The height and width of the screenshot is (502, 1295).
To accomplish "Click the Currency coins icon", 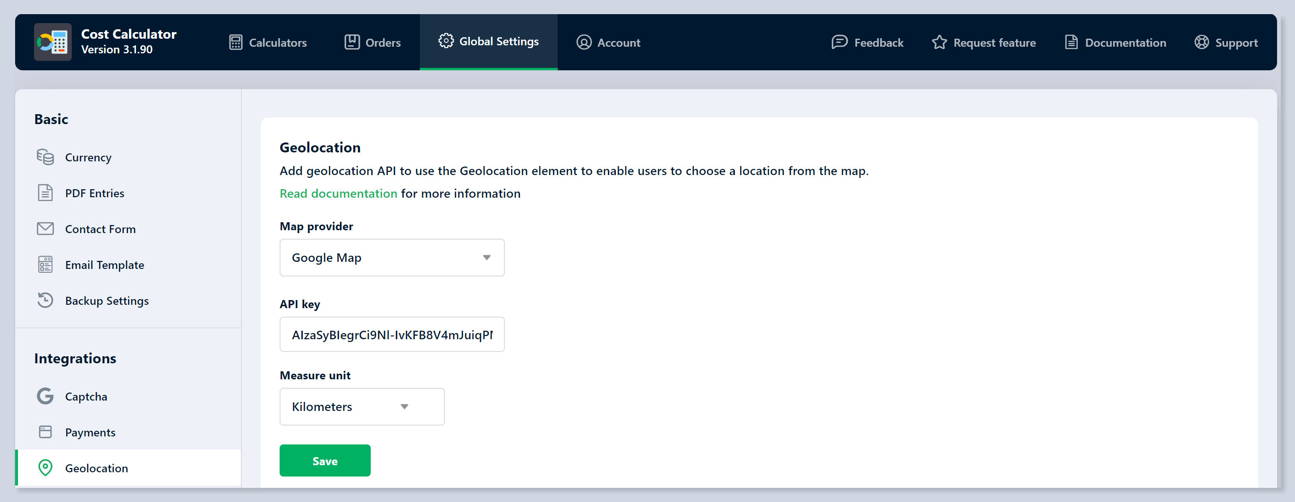I will pyautogui.click(x=45, y=157).
